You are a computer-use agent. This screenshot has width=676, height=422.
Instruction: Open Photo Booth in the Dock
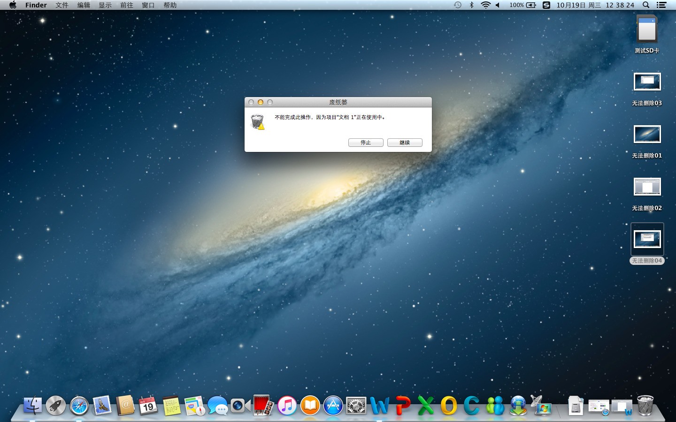point(263,405)
